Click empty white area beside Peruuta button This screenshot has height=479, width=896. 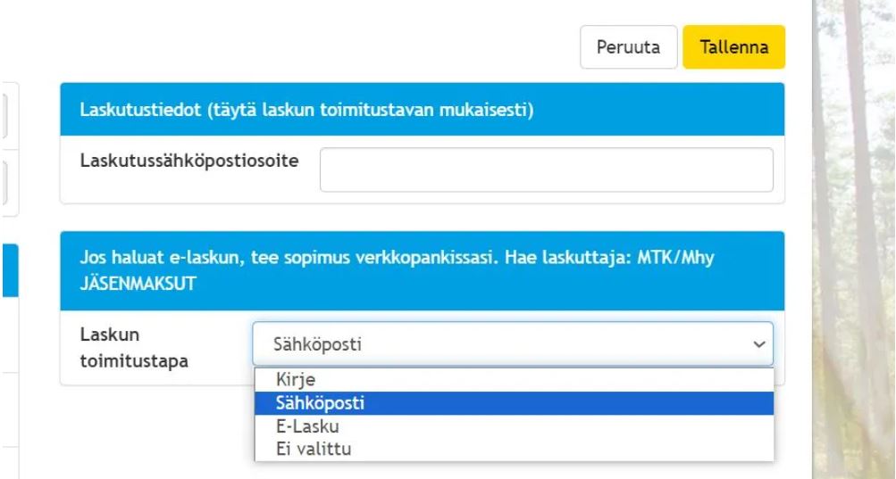pos(357,47)
